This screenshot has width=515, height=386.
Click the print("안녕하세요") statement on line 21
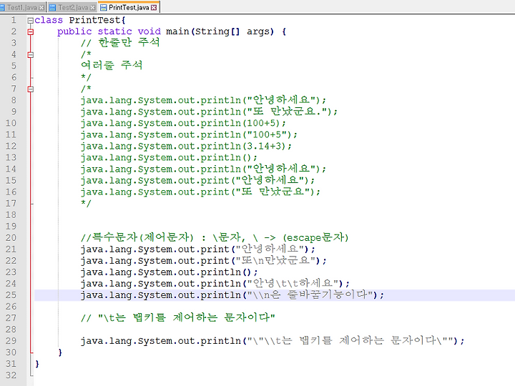coord(198,249)
